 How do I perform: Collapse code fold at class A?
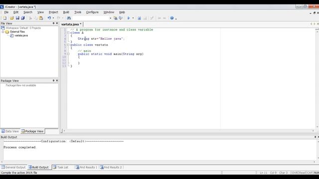(x=68, y=33)
